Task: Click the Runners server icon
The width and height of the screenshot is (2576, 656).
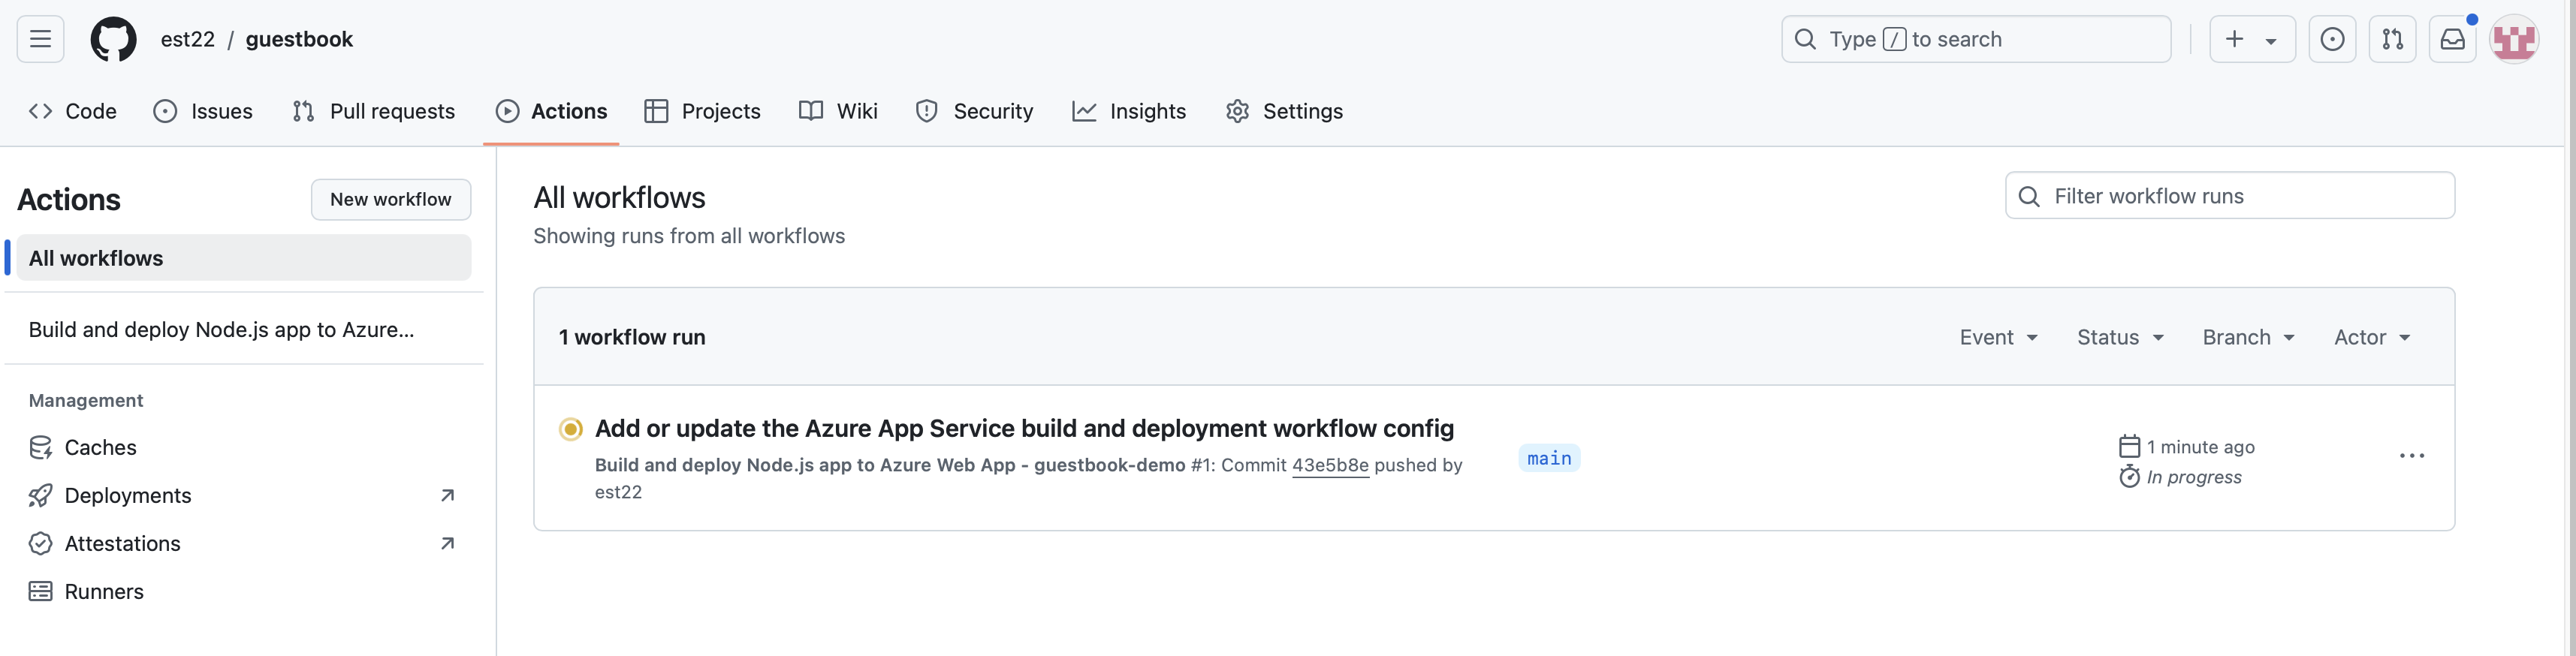Action: [x=40, y=591]
